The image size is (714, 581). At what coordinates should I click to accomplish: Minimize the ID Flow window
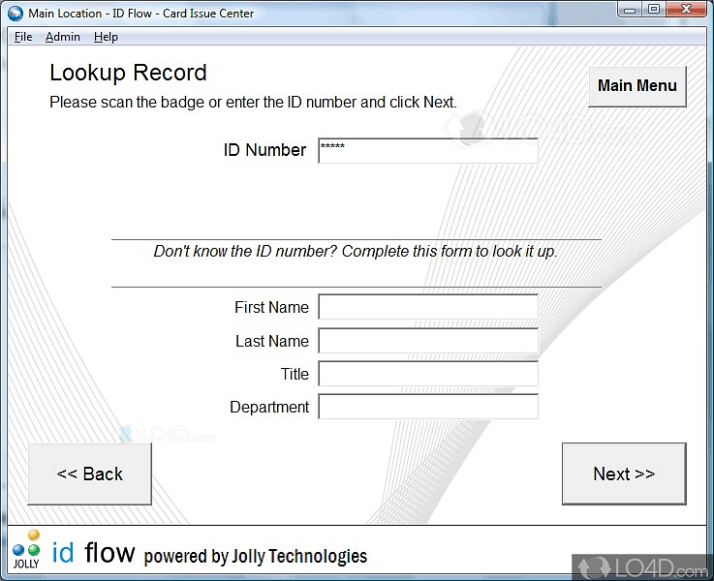tap(631, 10)
